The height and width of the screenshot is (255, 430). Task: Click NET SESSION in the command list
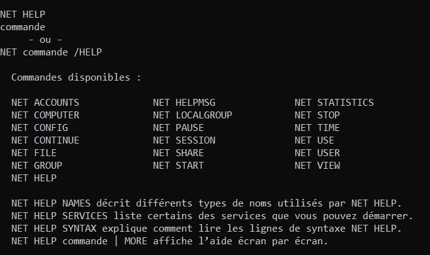click(184, 140)
